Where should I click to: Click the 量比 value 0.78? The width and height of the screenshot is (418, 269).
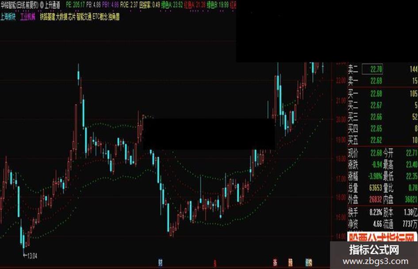[413, 188]
